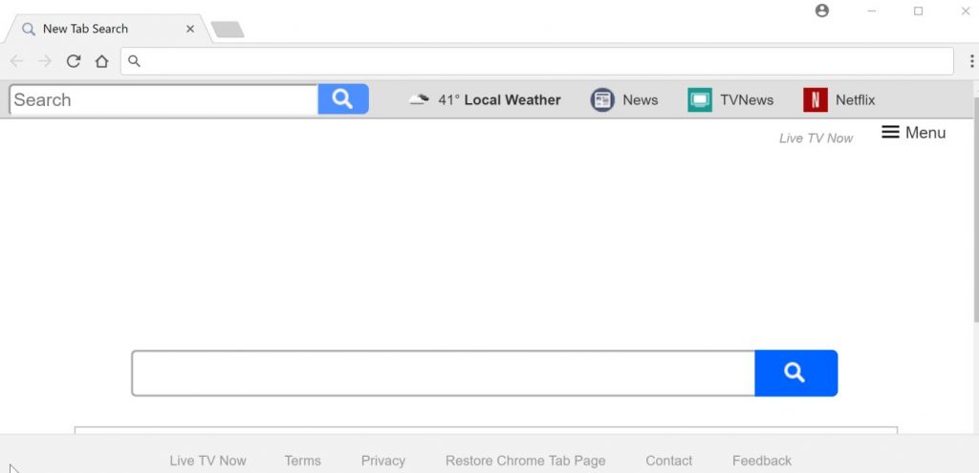Go to the browser home icon
This screenshot has width=979, height=473.
pyautogui.click(x=101, y=61)
